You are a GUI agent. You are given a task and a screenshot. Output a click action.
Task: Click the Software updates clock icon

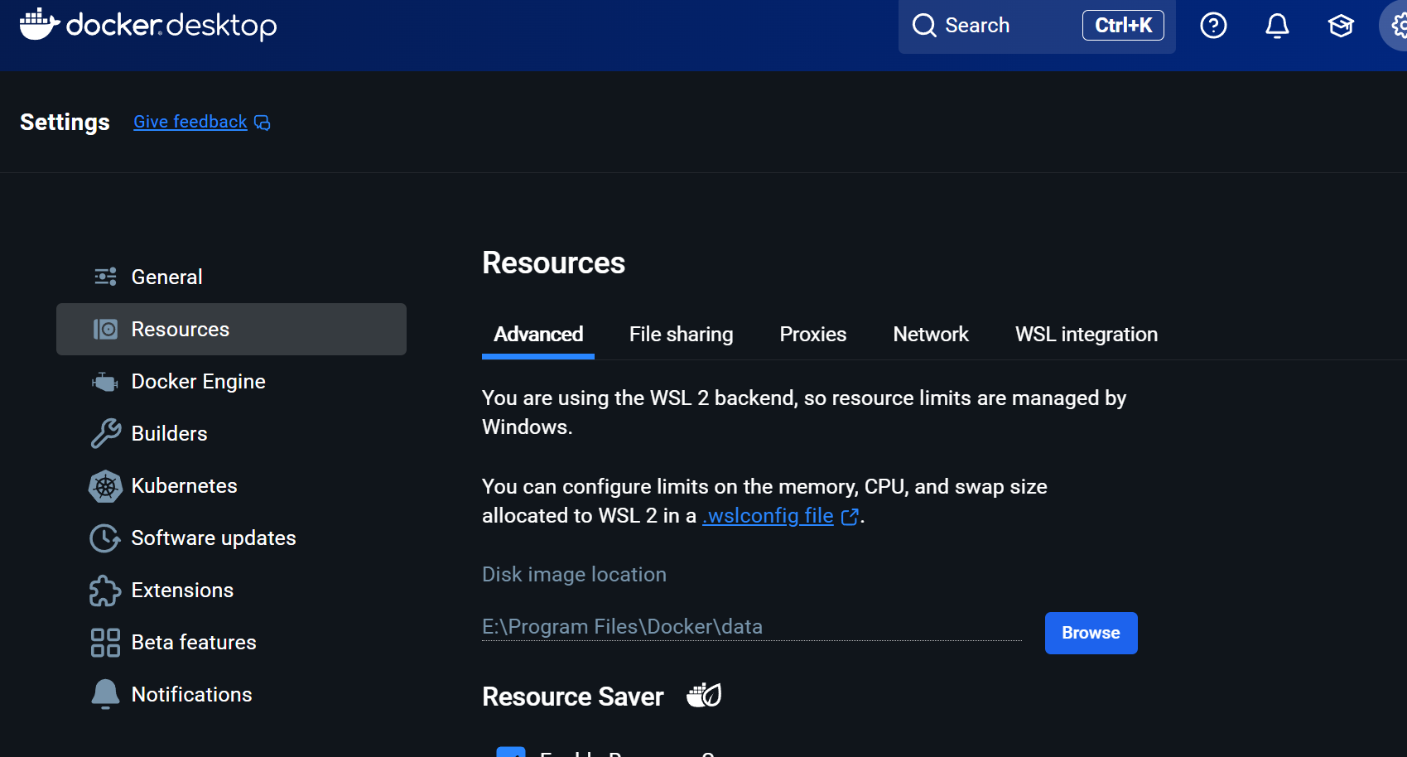click(x=105, y=538)
